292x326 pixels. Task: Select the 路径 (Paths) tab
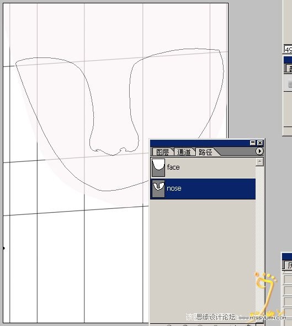pos(205,152)
